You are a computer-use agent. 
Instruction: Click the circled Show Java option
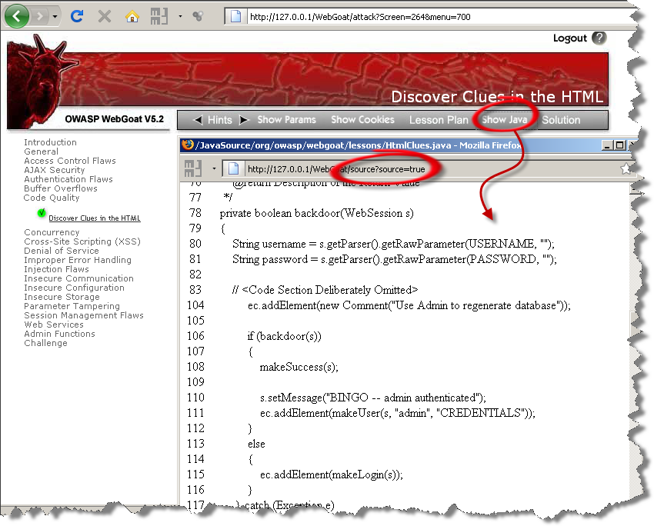[504, 120]
